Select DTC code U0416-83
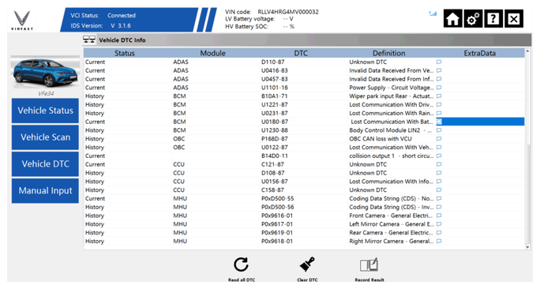This screenshot has height=289, width=540. pos(275,70)
